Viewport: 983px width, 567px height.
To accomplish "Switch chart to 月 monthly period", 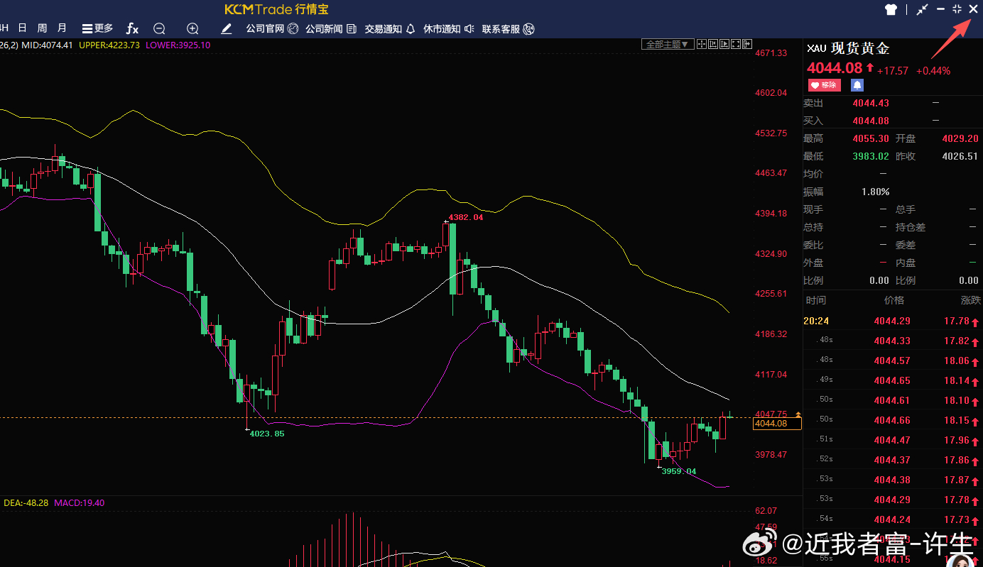I will (x=62, y=28).
